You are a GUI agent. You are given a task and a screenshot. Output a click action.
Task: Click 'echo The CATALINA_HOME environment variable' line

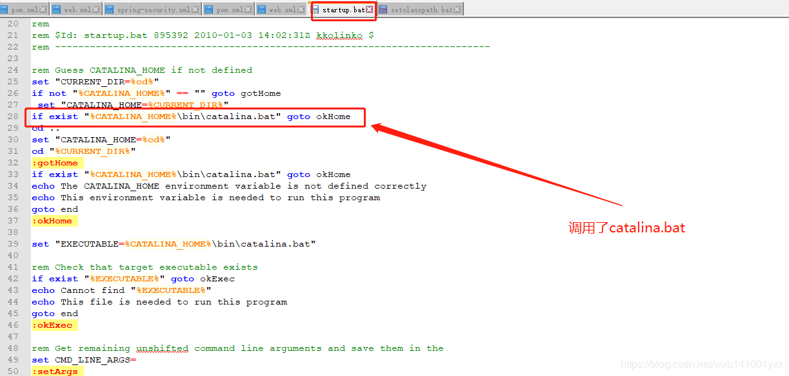pyautogui.click(x=229, y=186)
